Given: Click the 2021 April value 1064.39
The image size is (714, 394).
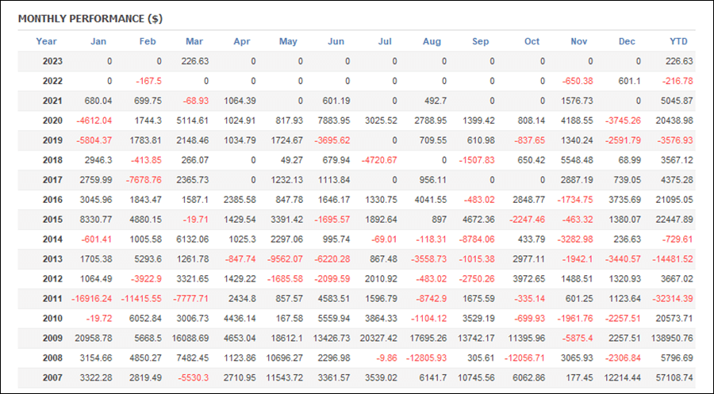Looking at the screenshot, I should pos(240,101).
